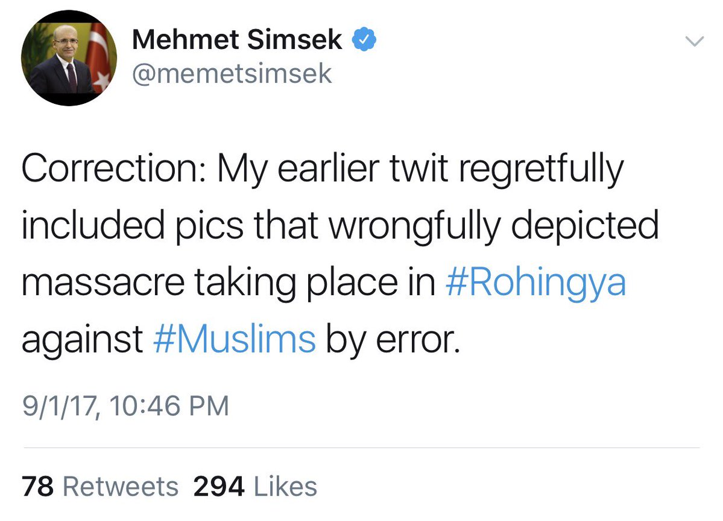Open the Mehmet Simsek display name
This screenshot has height=521, width=723.
tap(237, 39)
